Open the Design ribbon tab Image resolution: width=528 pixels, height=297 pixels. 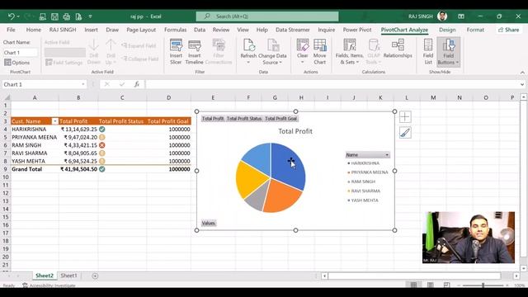447,30
